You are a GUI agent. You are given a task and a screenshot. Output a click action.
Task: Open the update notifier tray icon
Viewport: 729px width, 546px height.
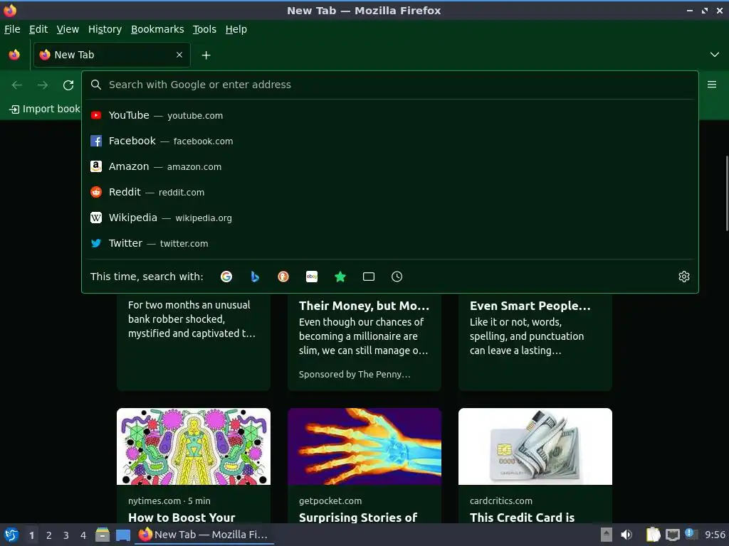tap(691, 534)
